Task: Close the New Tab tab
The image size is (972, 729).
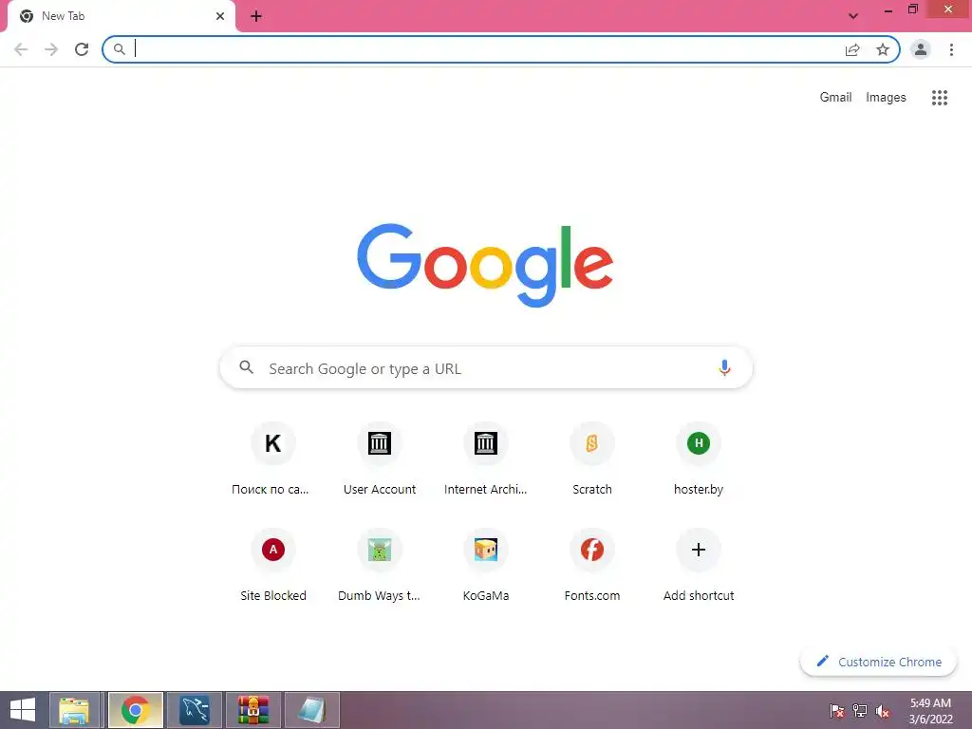Action: tap(220, 16)
